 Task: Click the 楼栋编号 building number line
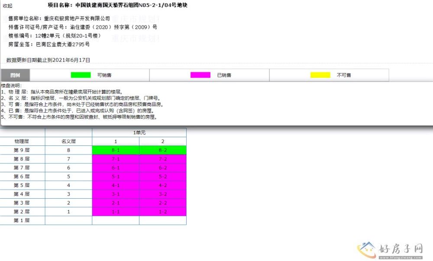[55, 35]
